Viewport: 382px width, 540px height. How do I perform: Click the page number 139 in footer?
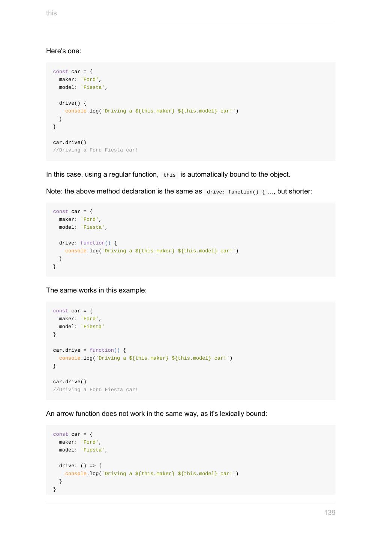(x=330, y=513)
